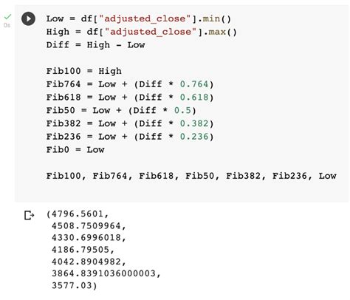Run the Fibonacci cell with the play button
The height and width of the screenshot is (300, 350).
[x=28, y=18]
